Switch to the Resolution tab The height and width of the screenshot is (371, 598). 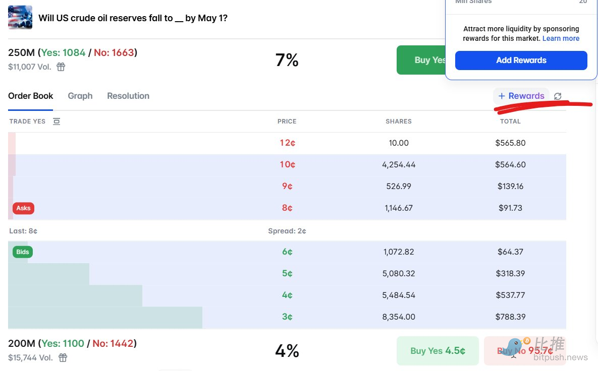pyautogui.click(x=128, y=96)
